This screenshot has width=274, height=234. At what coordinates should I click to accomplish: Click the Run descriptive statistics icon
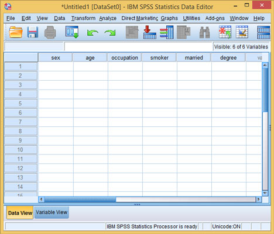(x=184, y=32)
